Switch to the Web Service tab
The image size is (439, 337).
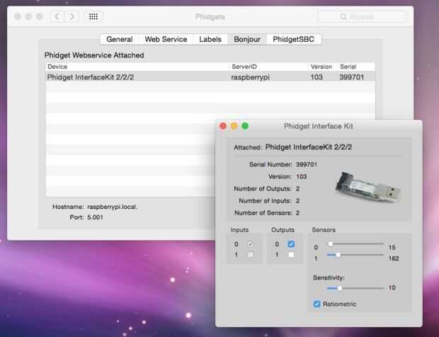[166, 39]
